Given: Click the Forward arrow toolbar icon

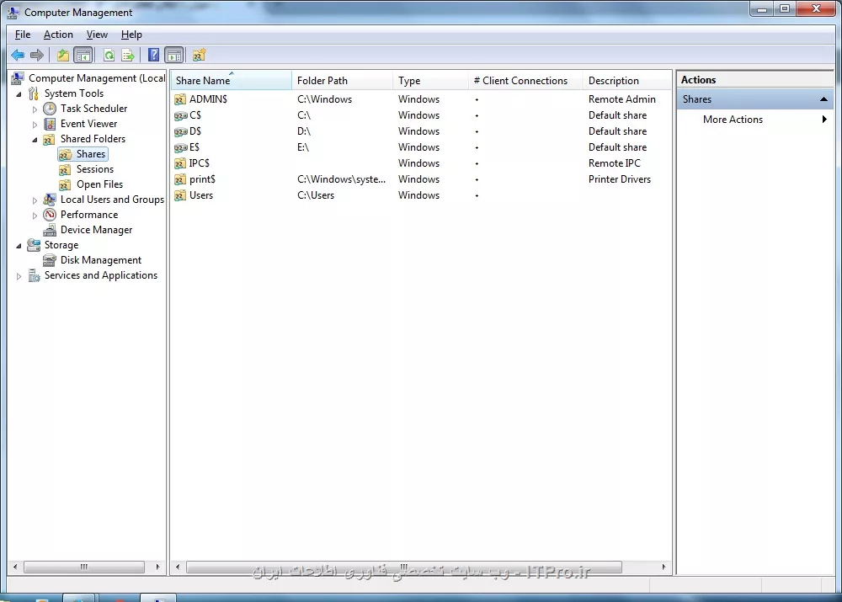Looking at the screenshot, I should [x=37, y=55].
